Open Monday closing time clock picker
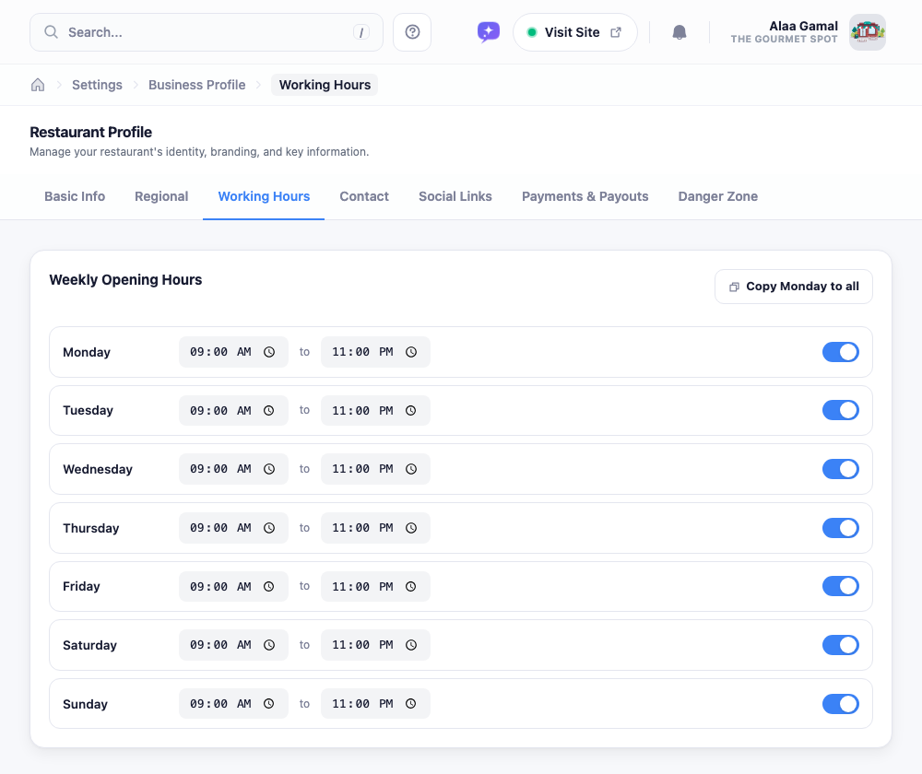Viewport: 922px width, 774px height. click(x=411, y=352)
